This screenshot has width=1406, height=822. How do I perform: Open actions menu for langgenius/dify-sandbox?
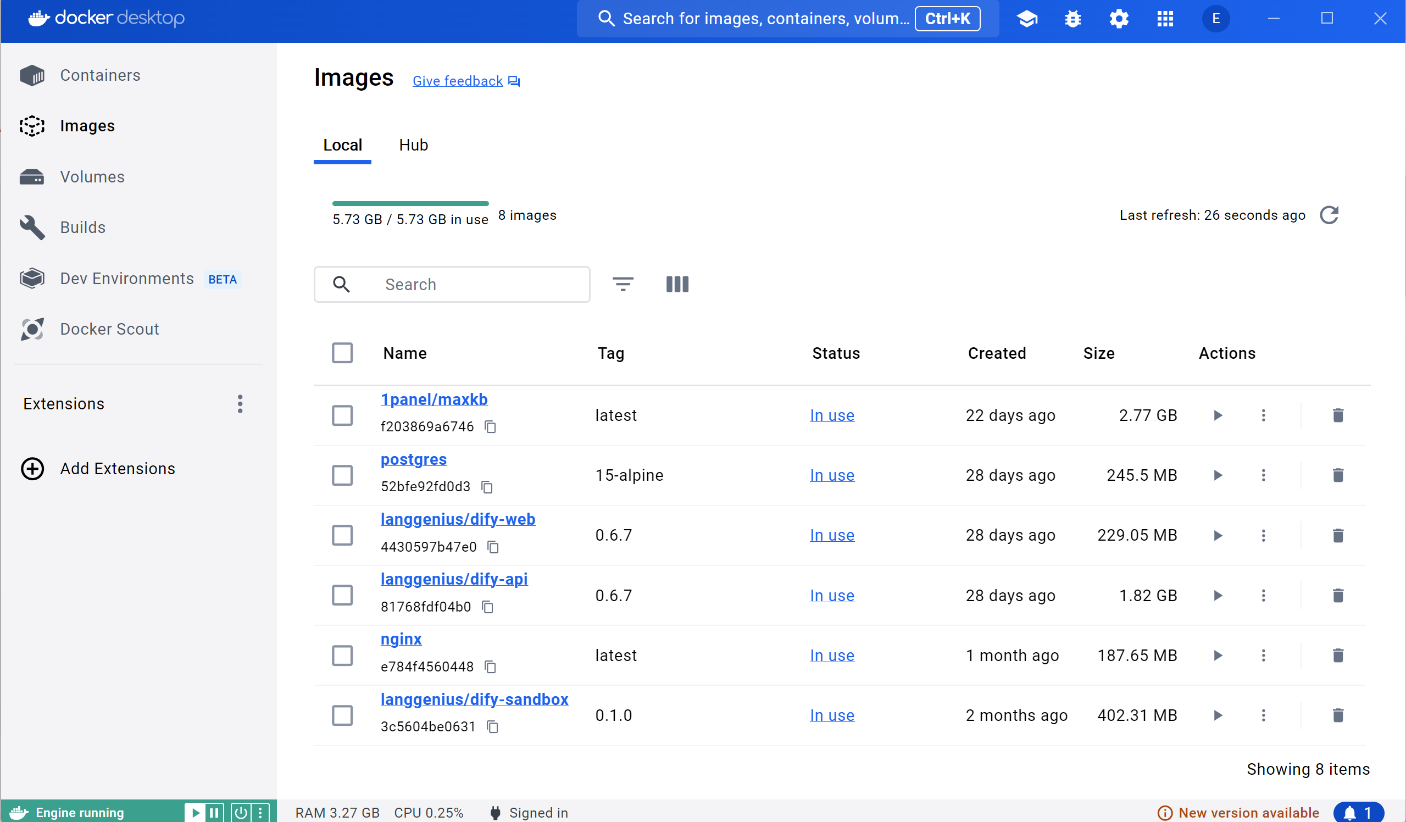pos(1263,715)
